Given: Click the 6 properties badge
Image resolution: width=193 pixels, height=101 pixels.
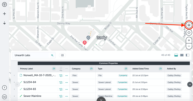Looking at the screenshot, I should tap(122, 96).
